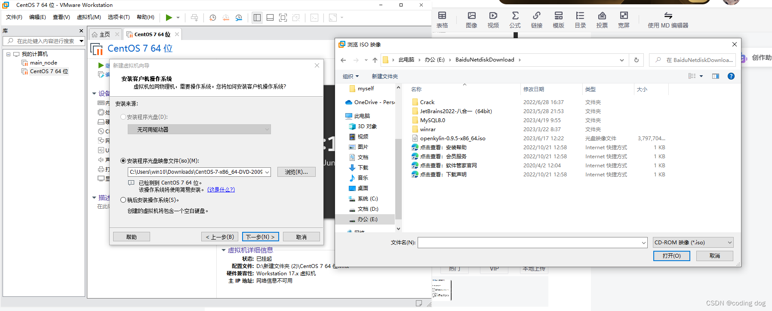Select main_node in the library tree
This screenshot has height=311, width=772.
point(43,63)
